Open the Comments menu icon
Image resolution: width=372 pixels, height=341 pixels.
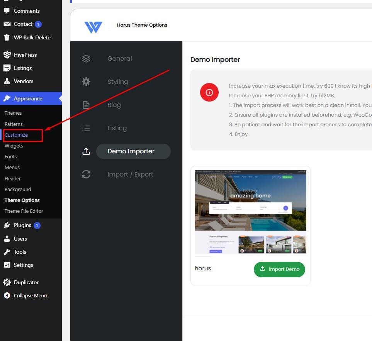pos(7,11)
